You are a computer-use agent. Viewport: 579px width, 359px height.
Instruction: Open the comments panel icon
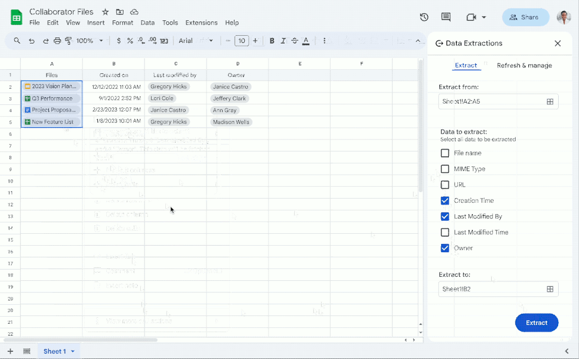click(x=446, y=17)
